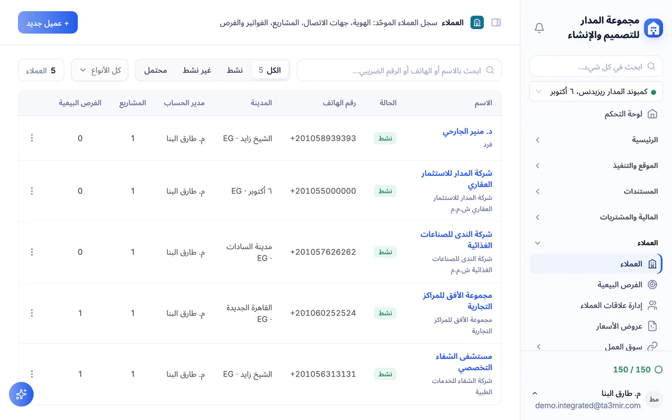Select the الكل filter tab
The height and width of the screenshot is (420, 672).
[x=269, y=70]
